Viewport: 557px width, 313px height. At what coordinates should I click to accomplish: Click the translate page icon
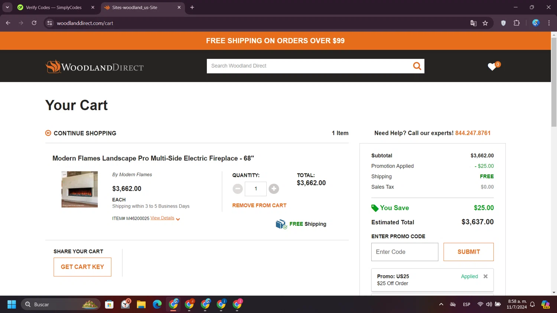473,23
